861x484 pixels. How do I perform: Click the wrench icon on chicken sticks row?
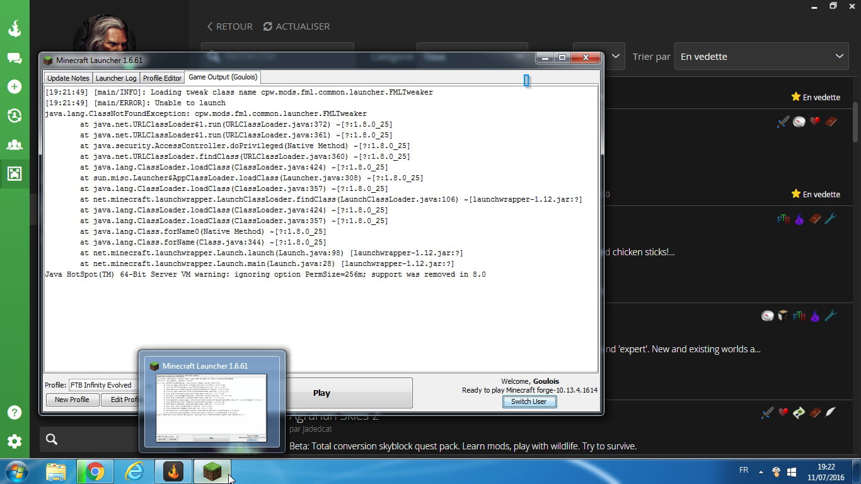[x=831, y=219]
